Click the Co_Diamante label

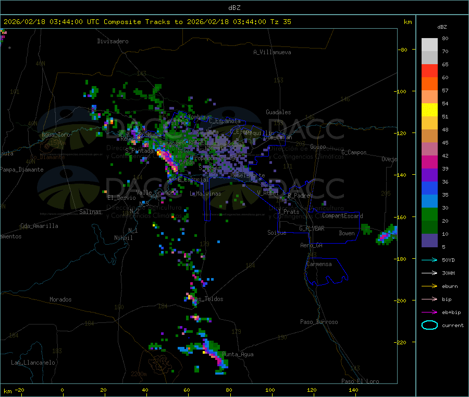pos(47,157)
